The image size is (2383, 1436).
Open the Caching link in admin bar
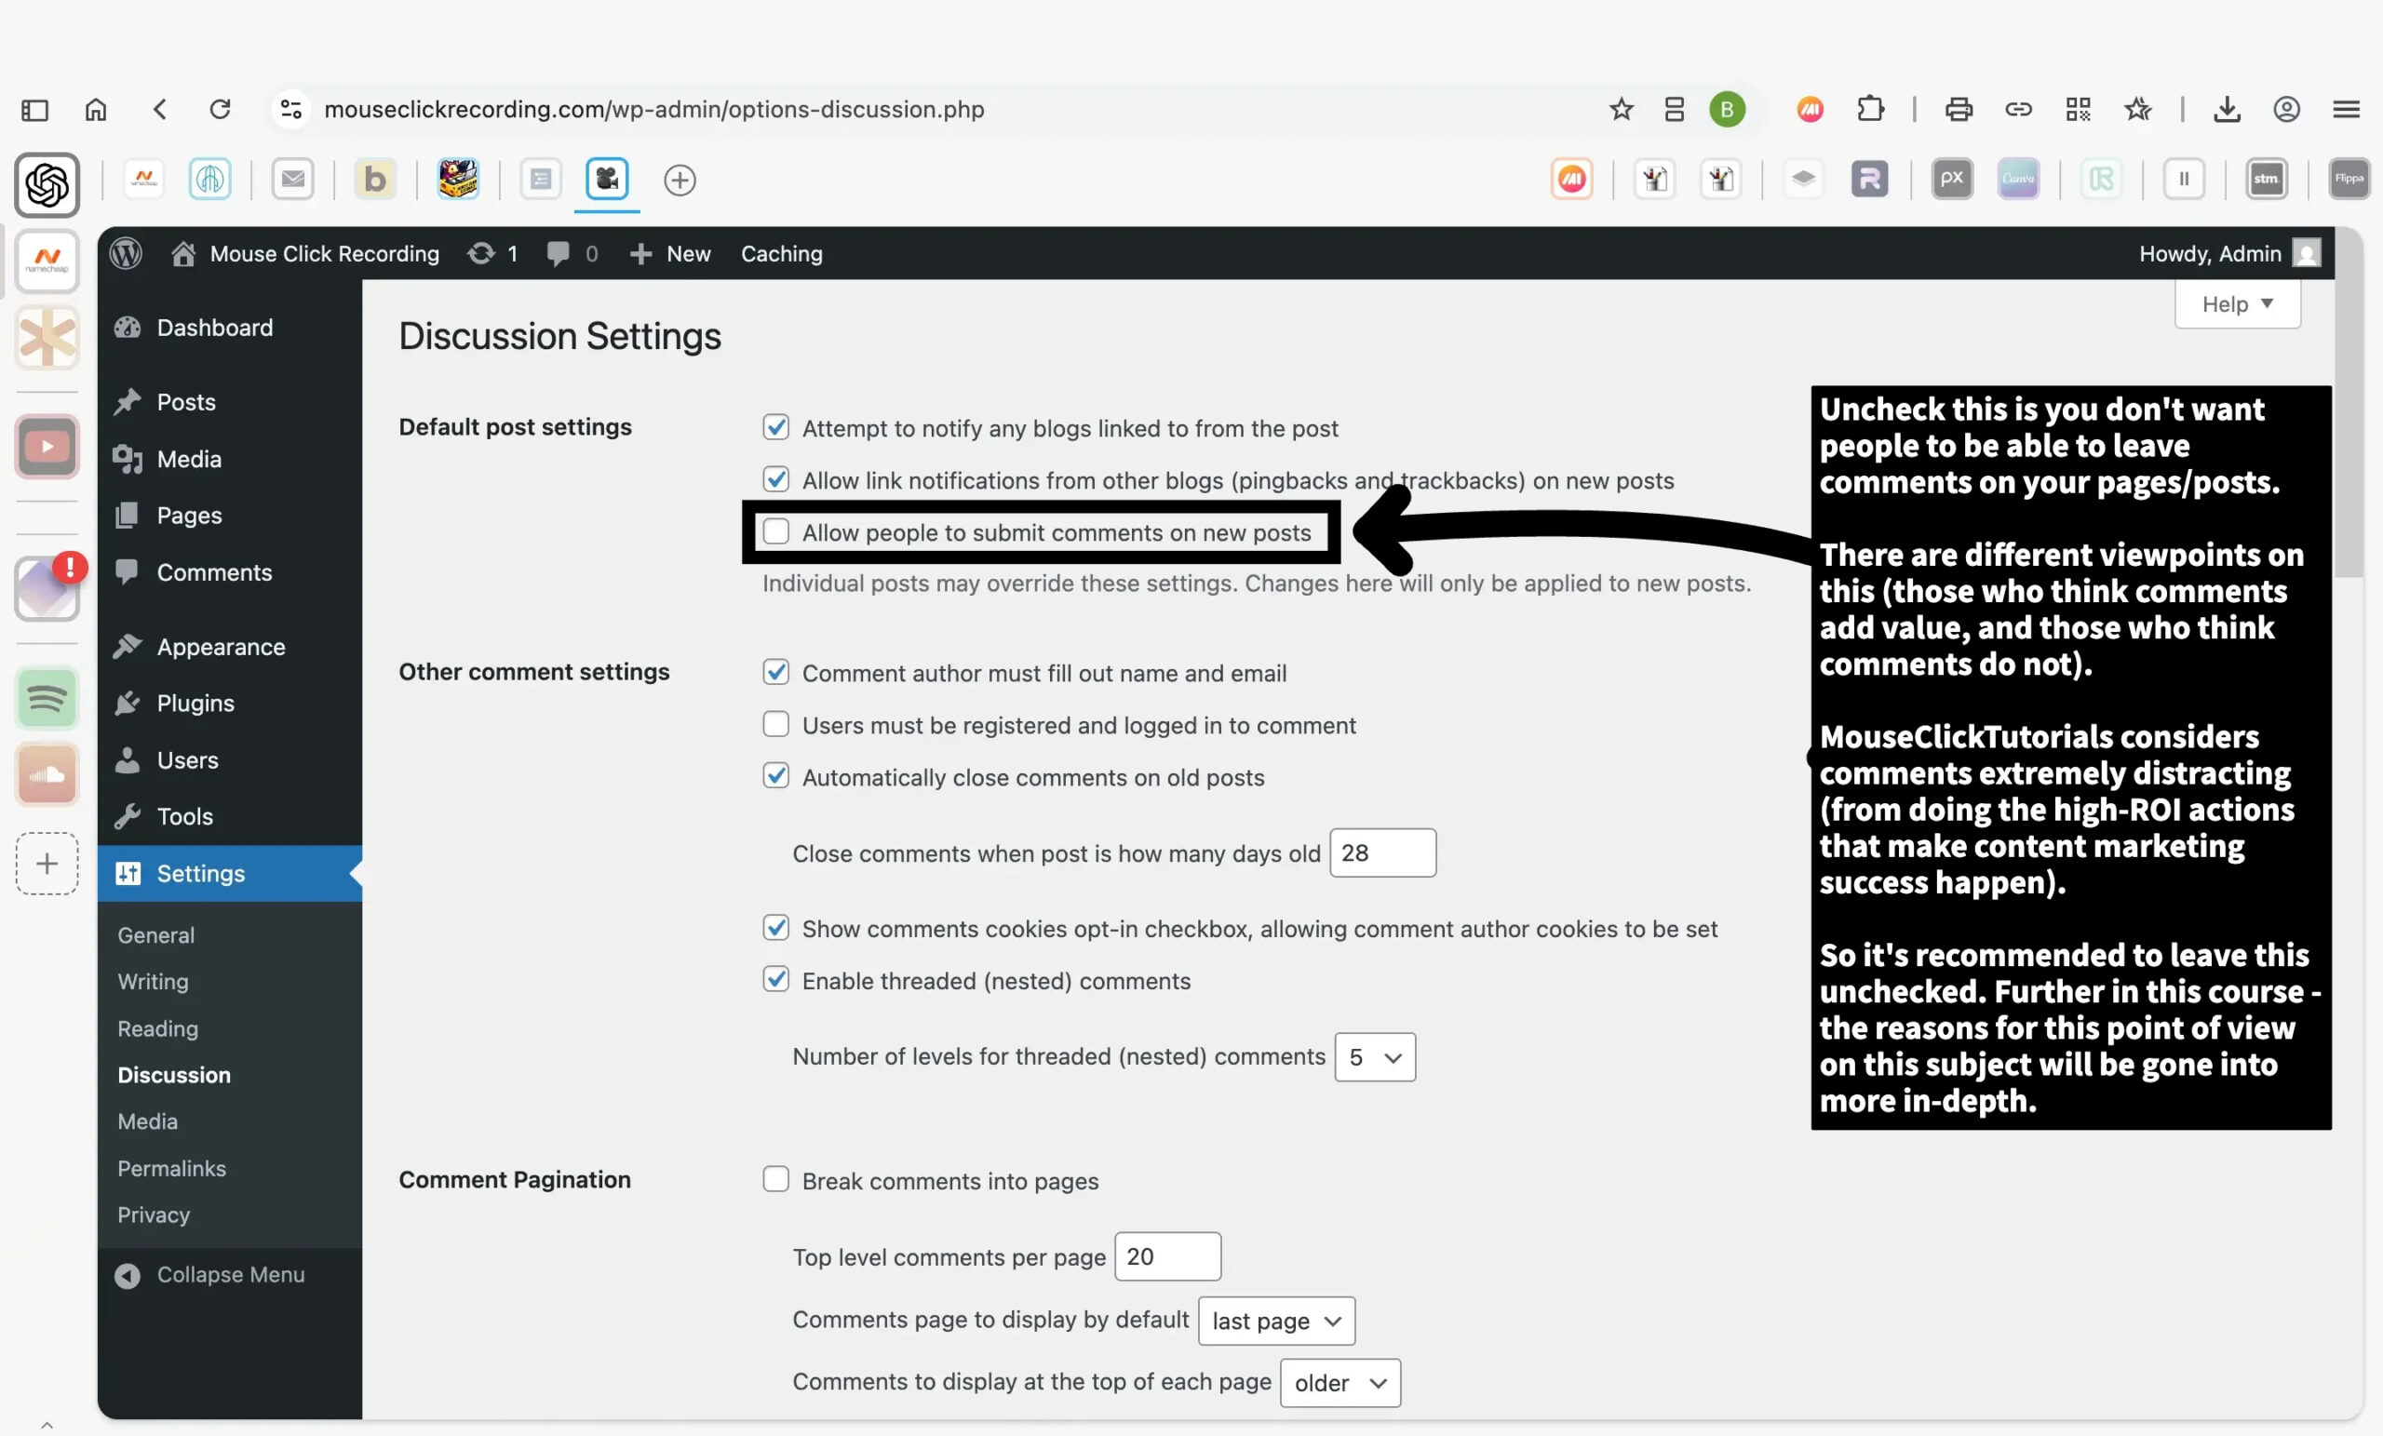(x=781, y=253)
